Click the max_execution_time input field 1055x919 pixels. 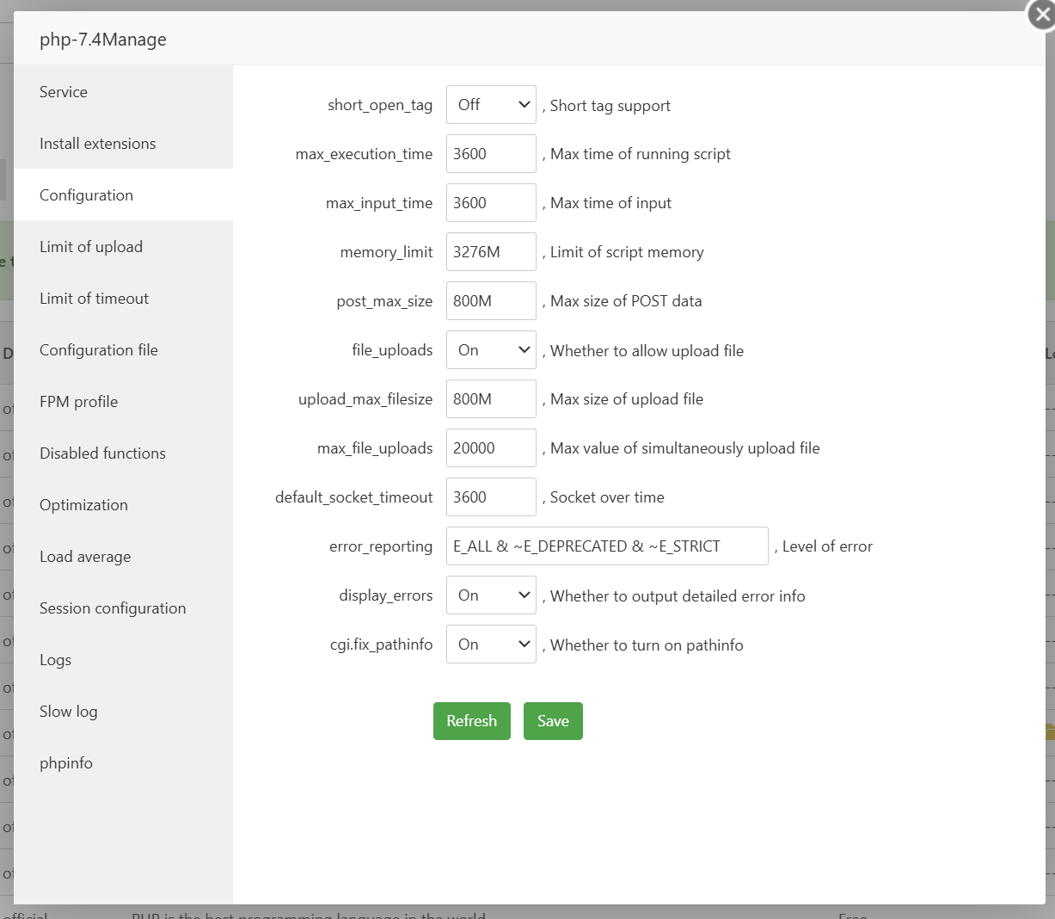(491, 154)
